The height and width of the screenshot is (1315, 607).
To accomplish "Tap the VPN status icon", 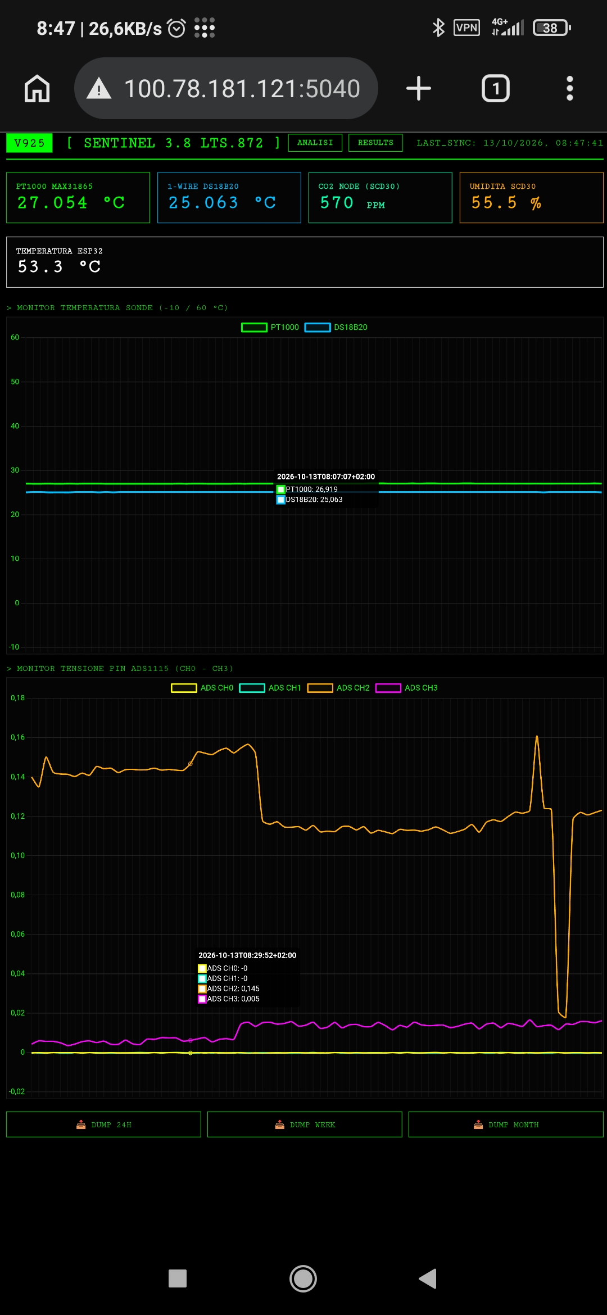I will 467,28.
